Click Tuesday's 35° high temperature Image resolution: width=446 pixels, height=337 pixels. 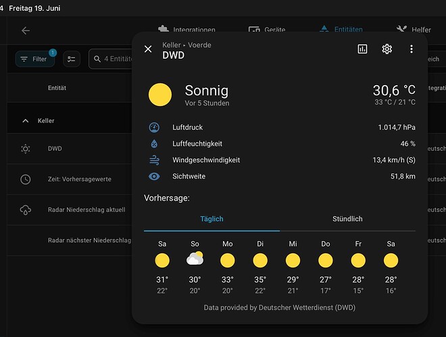260,280
